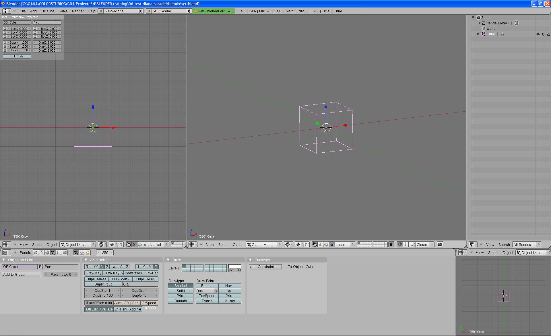Open Object Mode dropdown in left view
The height and width of the screenshot is (336, 551).
click(78, 244)
